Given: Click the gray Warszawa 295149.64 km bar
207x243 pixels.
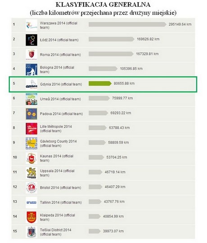Looking at the screenshot, I should tap(127, 24).
